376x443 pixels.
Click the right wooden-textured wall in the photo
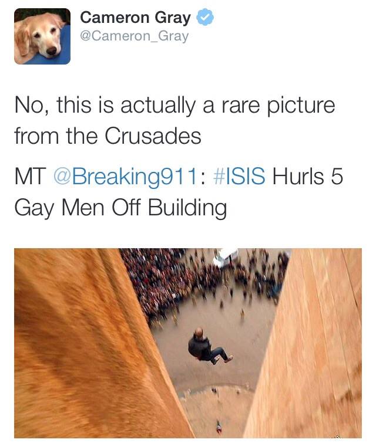311,344
